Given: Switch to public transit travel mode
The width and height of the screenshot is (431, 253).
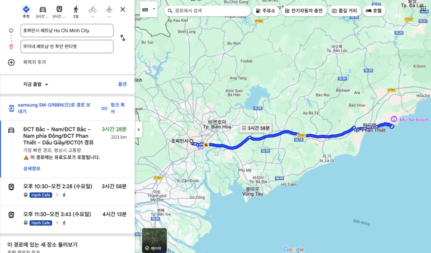Looking at the screenshot, I should [59, 9].
